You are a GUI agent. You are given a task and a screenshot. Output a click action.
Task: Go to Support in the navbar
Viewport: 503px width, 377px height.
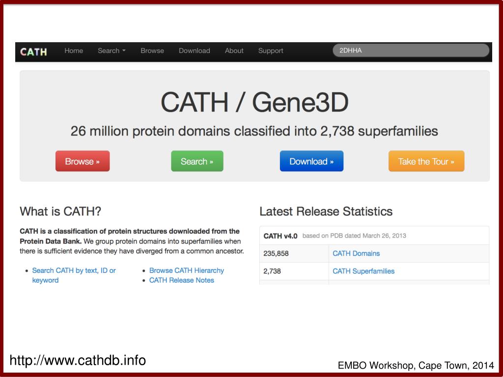point(271,51)
